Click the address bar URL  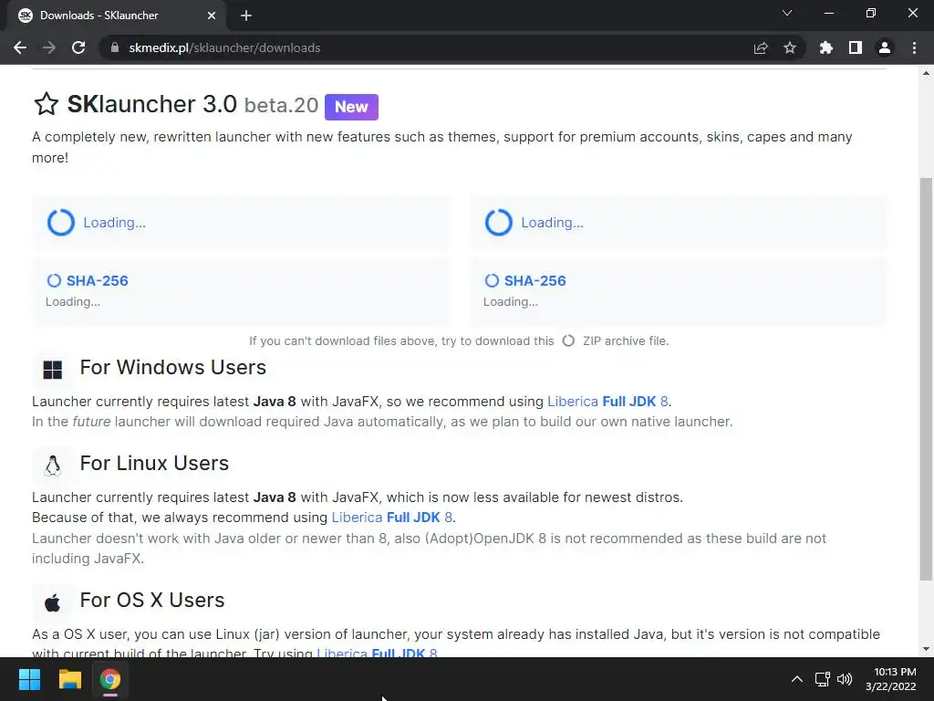coord(224,47)
